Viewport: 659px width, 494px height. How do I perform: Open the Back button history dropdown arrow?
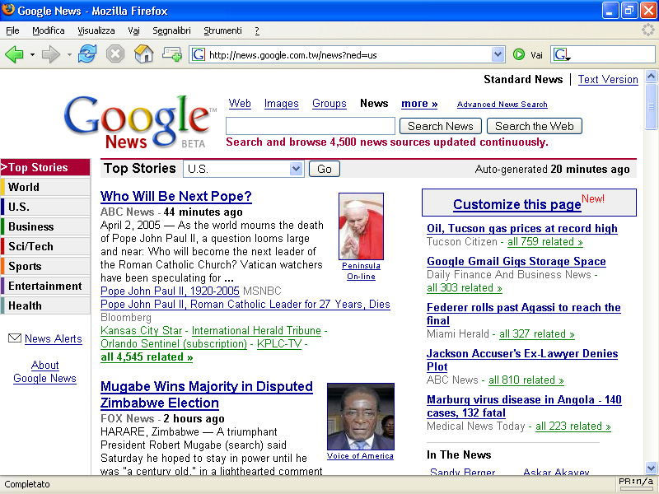(32, 55)
